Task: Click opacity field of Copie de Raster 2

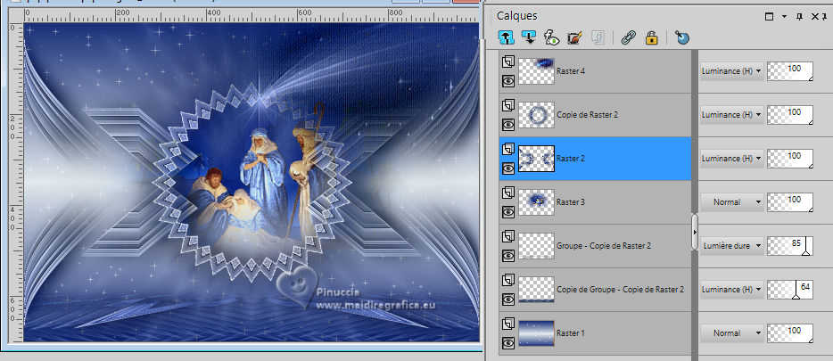Action: click(x=790, y=115)
